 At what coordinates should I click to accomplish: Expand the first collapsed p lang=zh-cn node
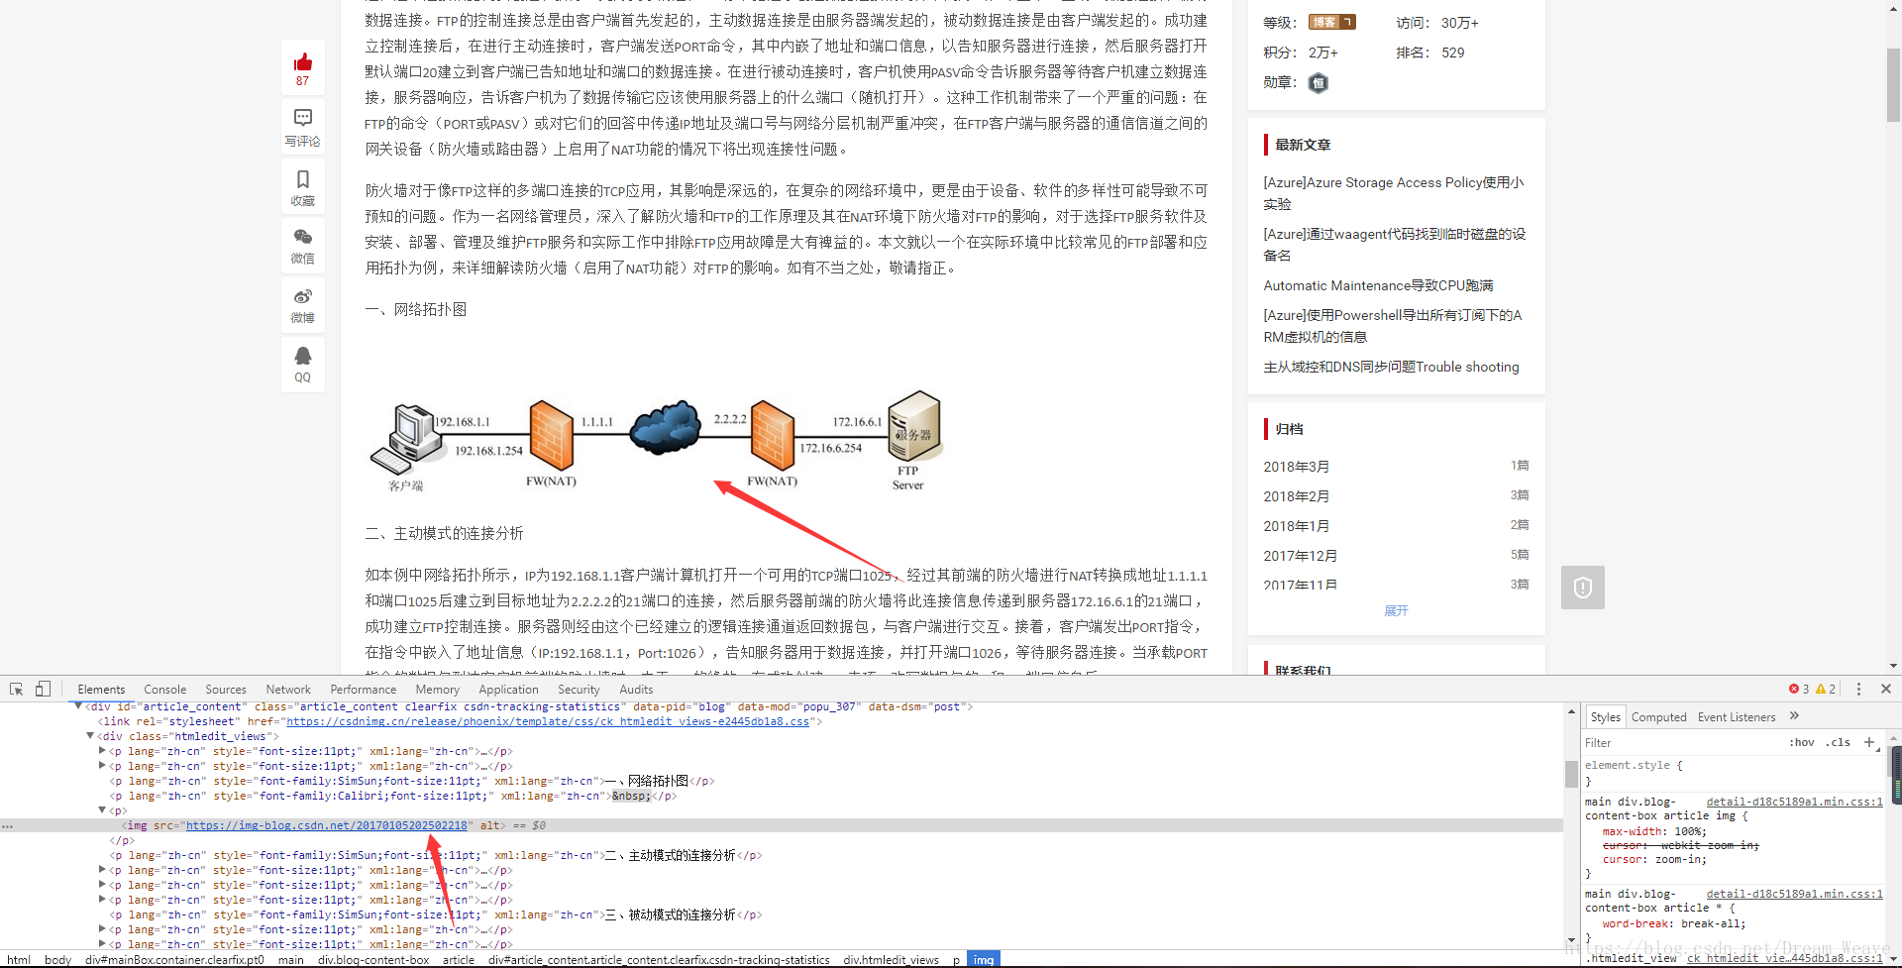pyautogui.click(x=102, y=751)
